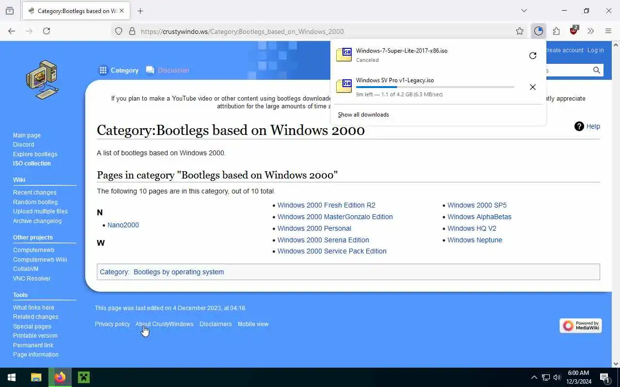Viewport: 620px width, 387px height.
Task: List all tabs dropdown chevron
Action: (x=524, y=11)
